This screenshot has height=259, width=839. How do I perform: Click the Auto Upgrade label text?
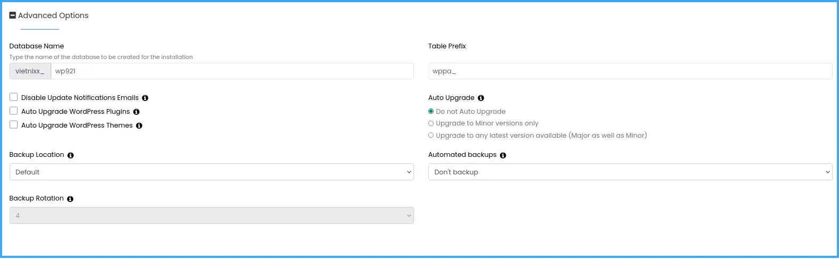point(451,98)
